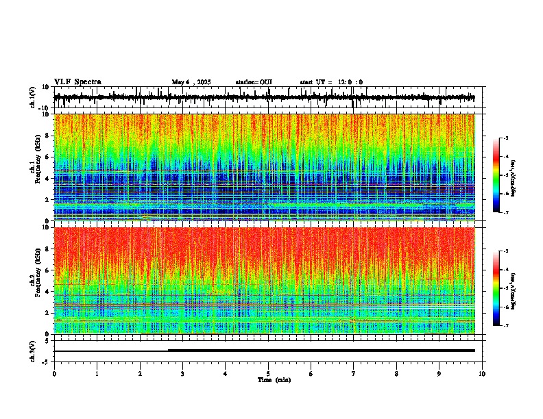
Task: Click the "VLF Spectra" title text
Action: click(x=77, y=81)
